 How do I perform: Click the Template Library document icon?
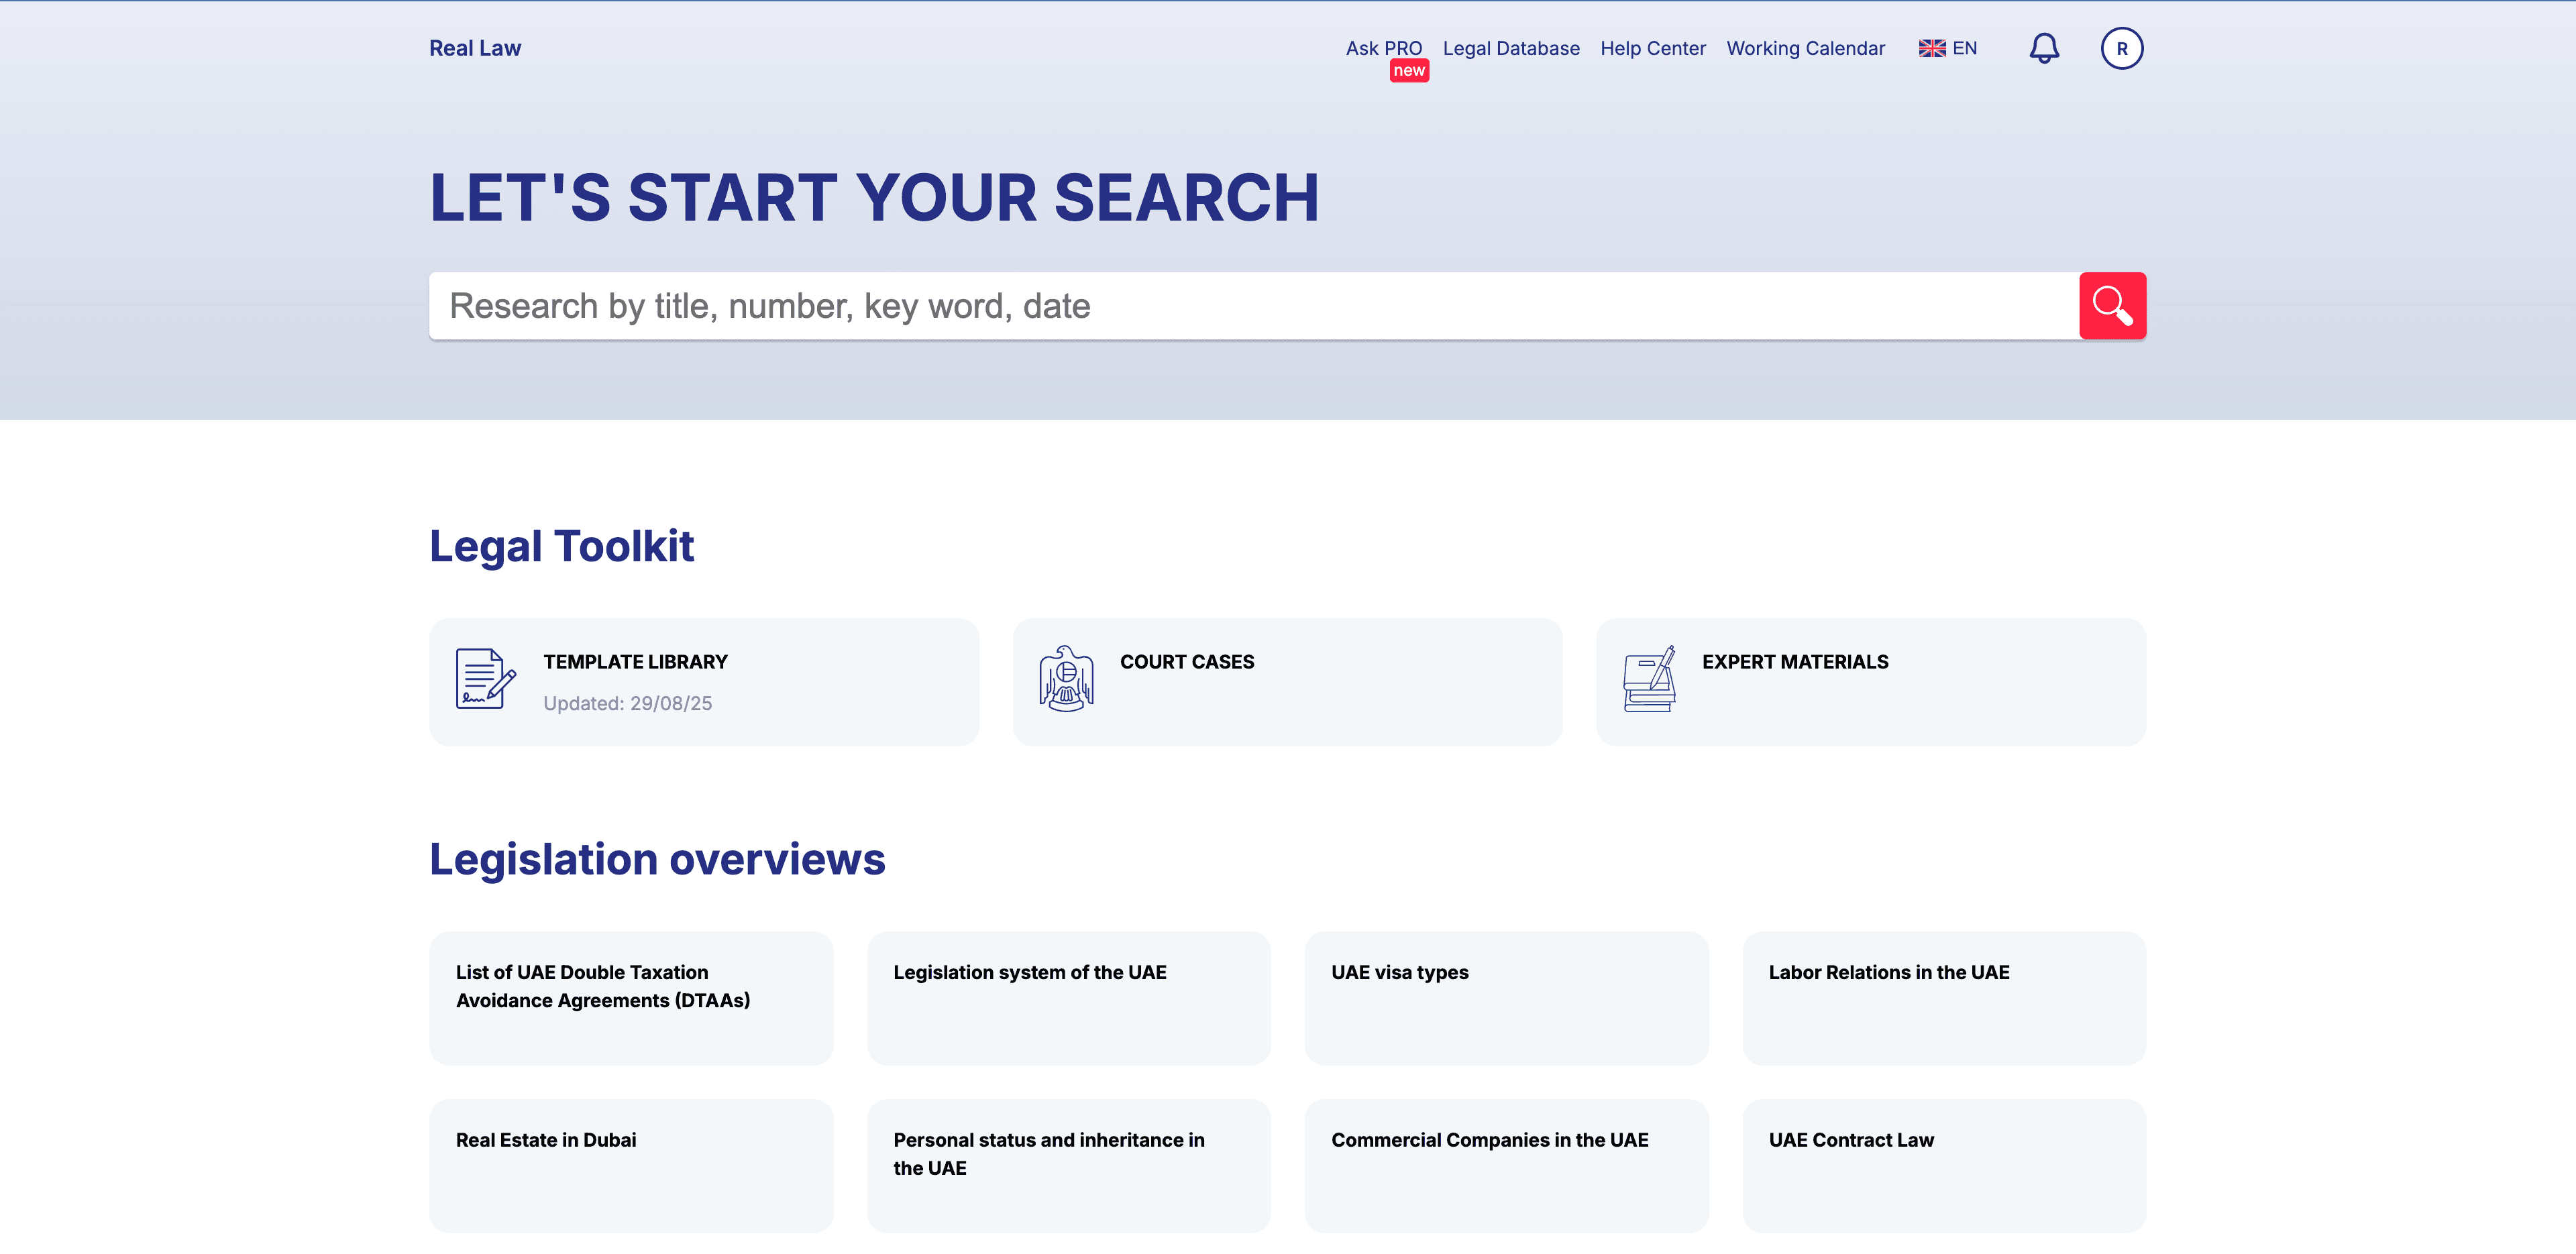[x=485, y=679]
